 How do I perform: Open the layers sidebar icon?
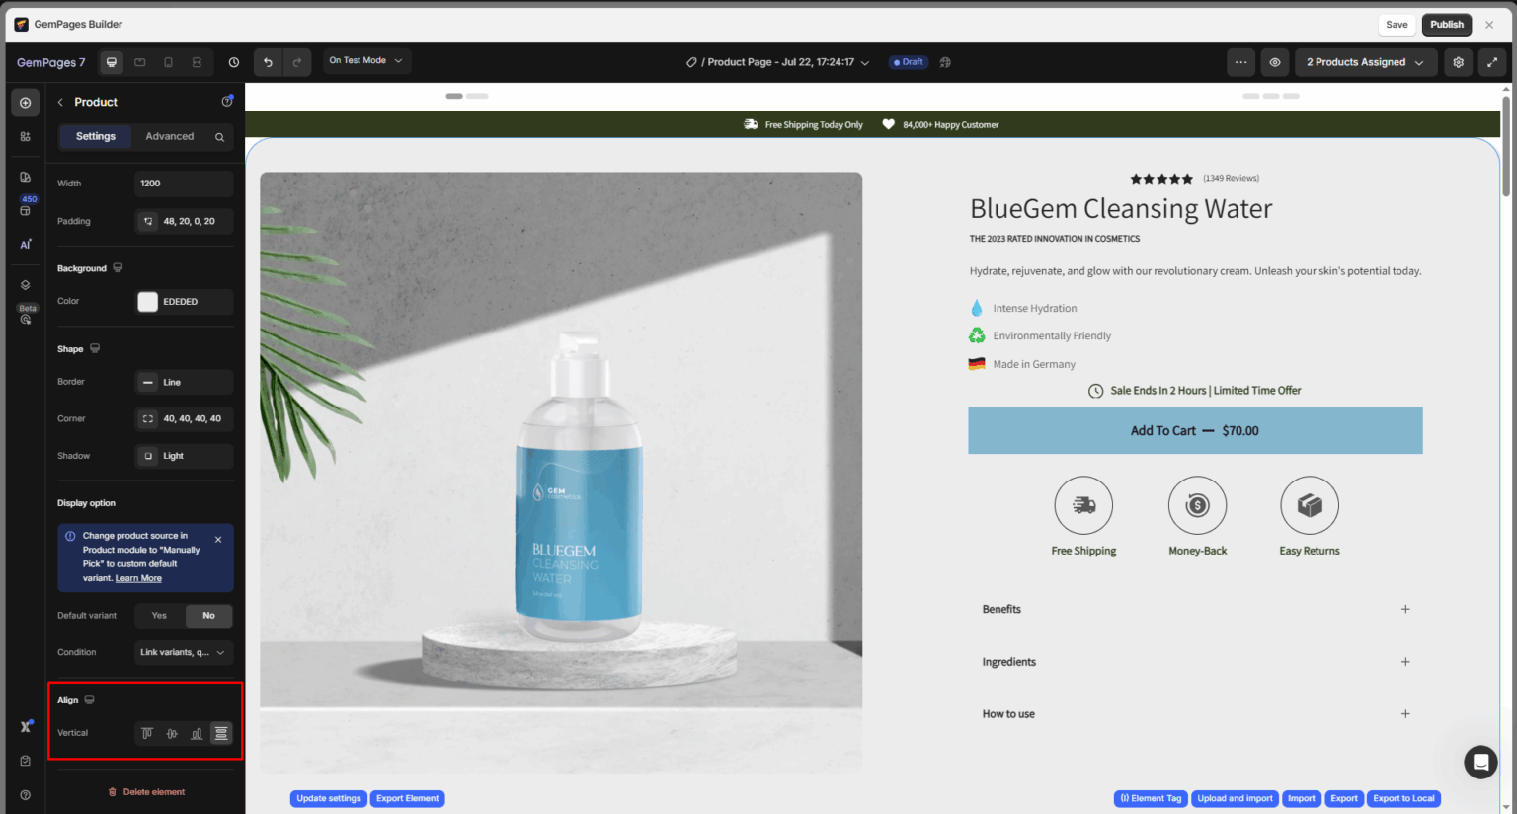[x=26, y=285]
